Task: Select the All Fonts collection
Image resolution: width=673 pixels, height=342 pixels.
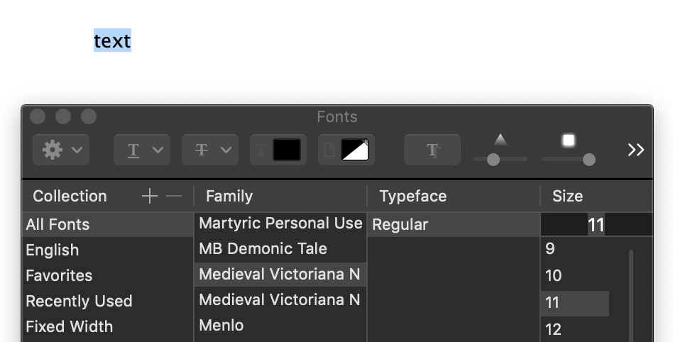Action: [58, 224]
